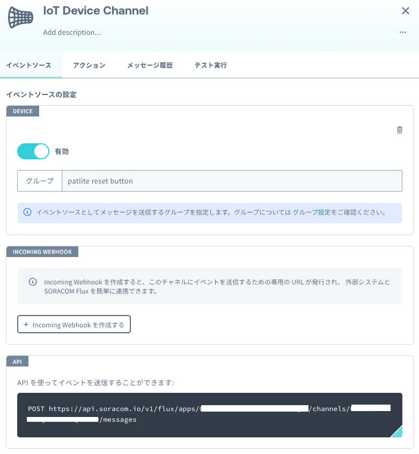Close the IoT Device Channel panel
419x454 pixels.
[406, 11]
